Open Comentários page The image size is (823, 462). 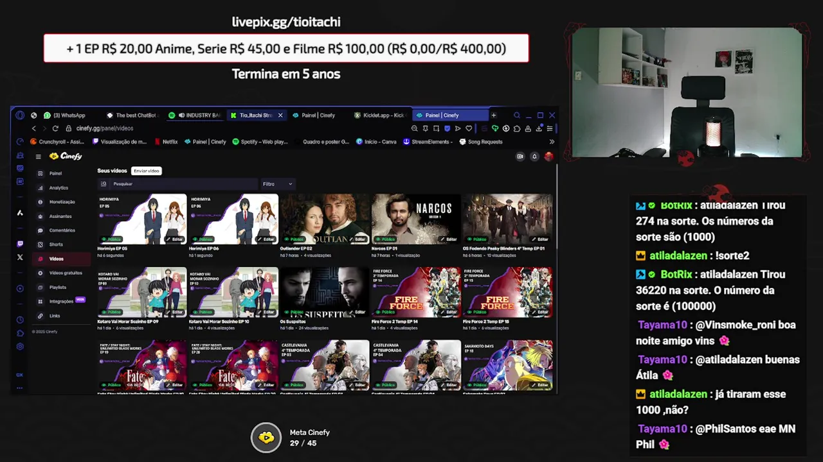(x=62, y=230)
